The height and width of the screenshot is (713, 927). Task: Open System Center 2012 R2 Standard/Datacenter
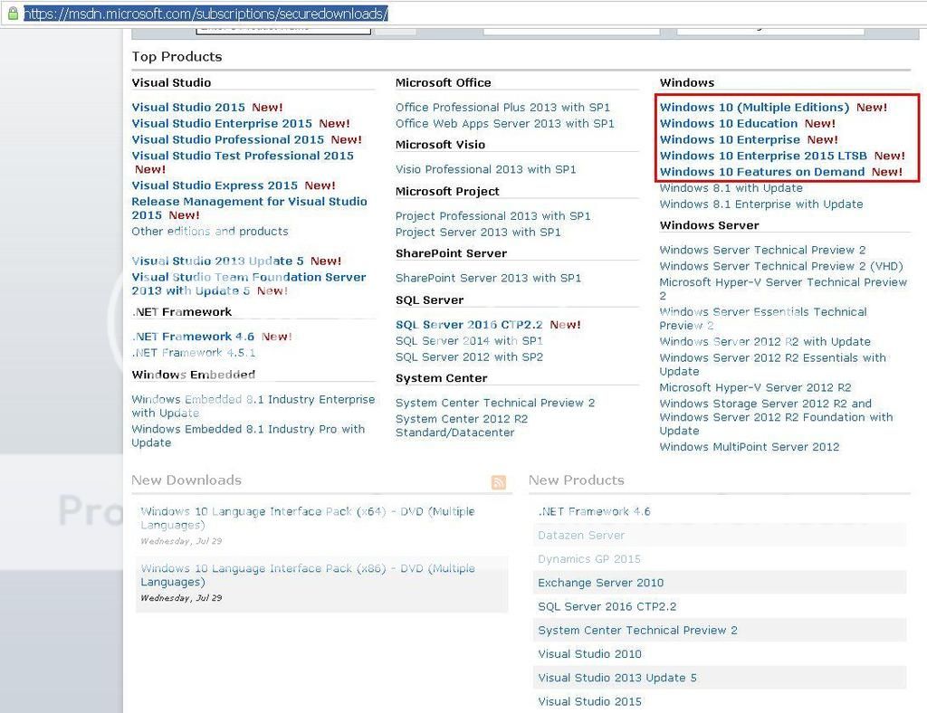[462, 425]
